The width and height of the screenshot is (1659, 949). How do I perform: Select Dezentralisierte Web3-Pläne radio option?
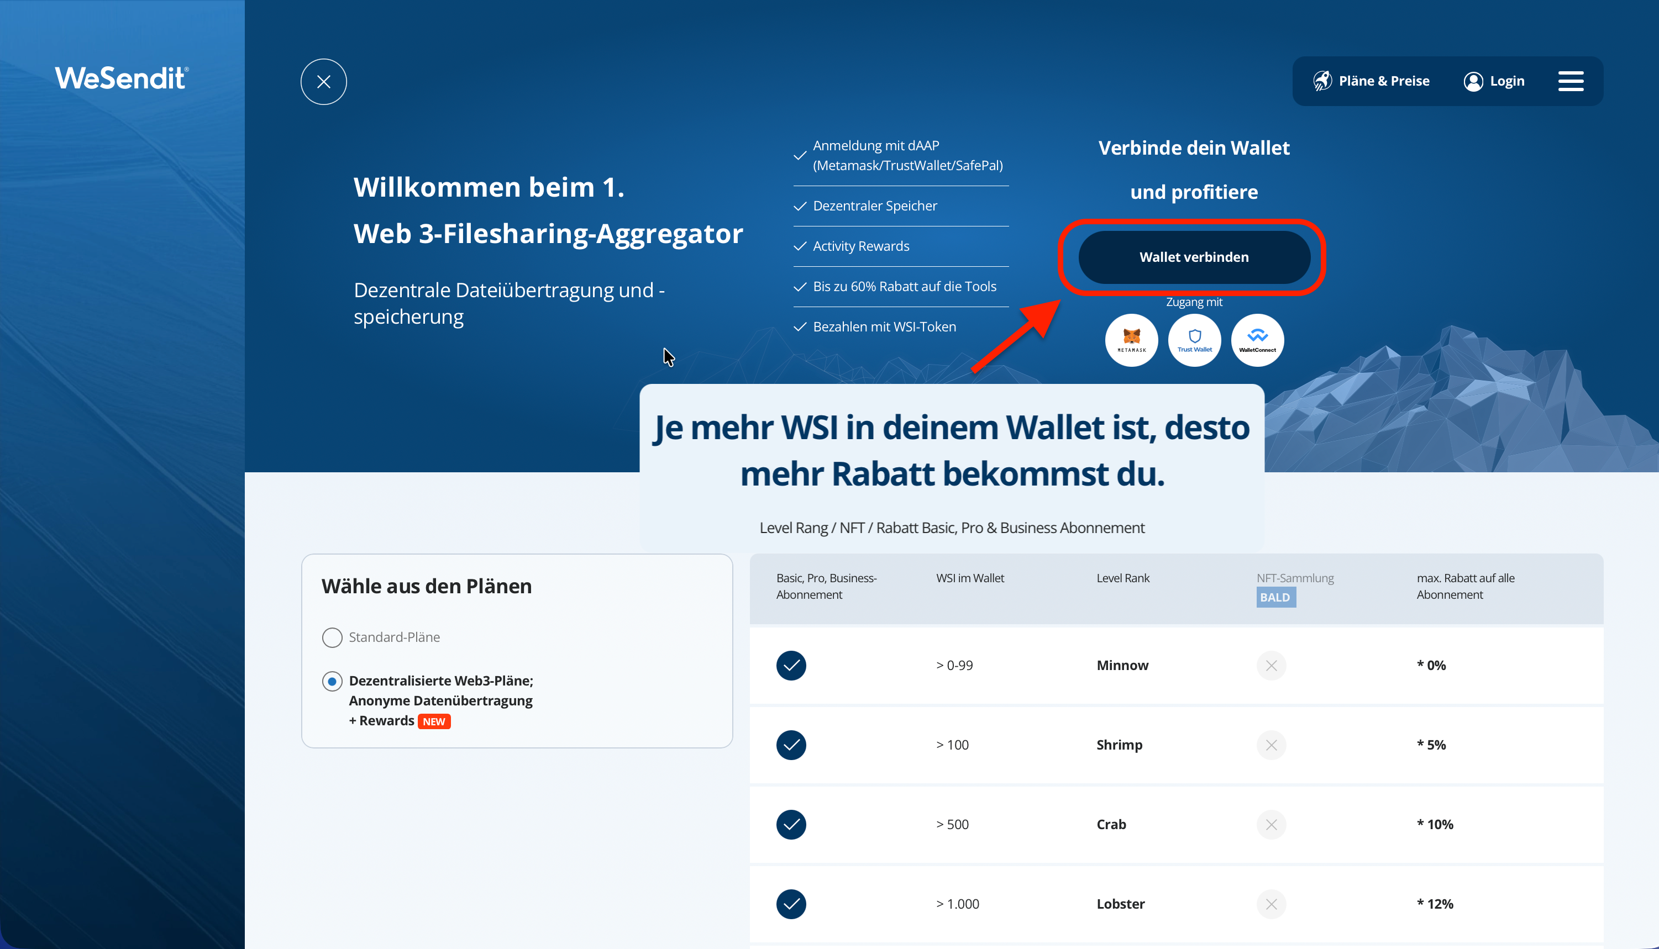click(332, 681)
